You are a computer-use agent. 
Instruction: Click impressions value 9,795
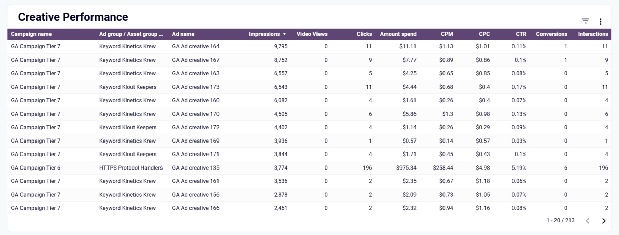[281, 46]
